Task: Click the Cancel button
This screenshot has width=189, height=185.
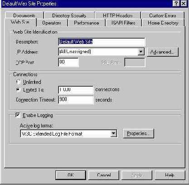Action: pos(104,175)
